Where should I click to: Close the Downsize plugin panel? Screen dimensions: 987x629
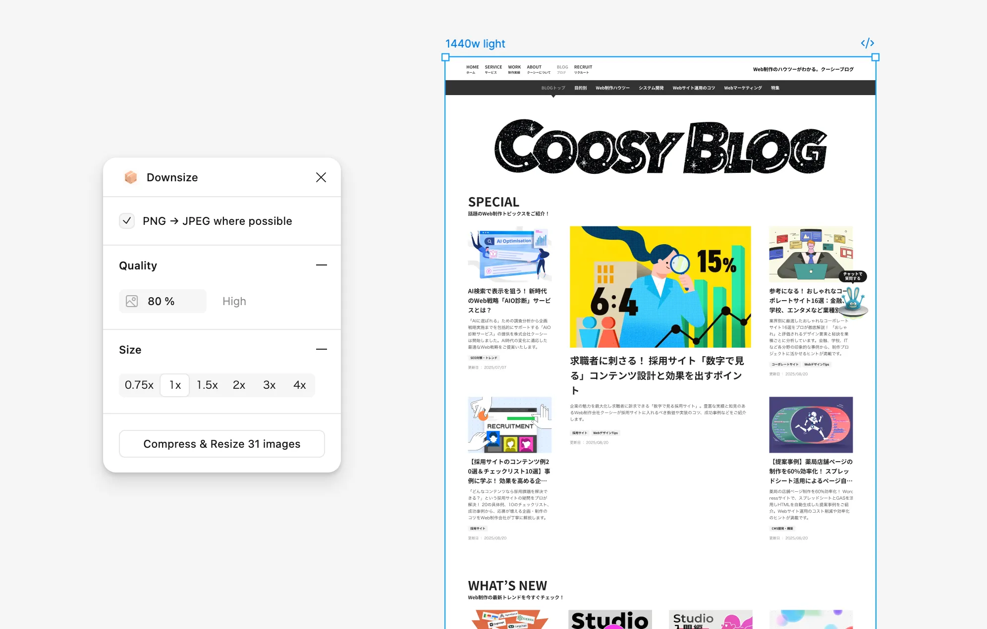[321, 177]
